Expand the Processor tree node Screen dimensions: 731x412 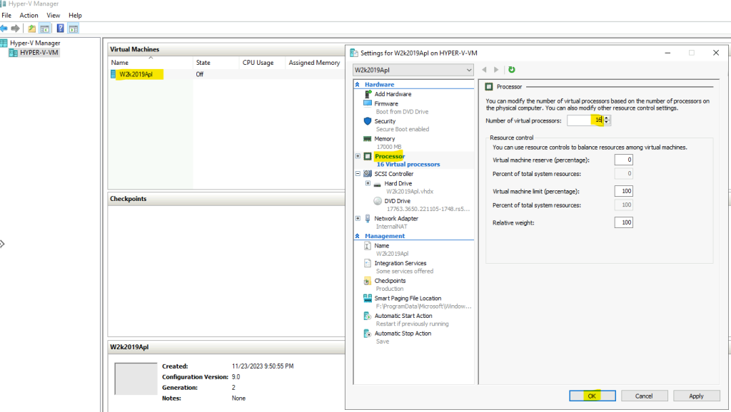358,156
